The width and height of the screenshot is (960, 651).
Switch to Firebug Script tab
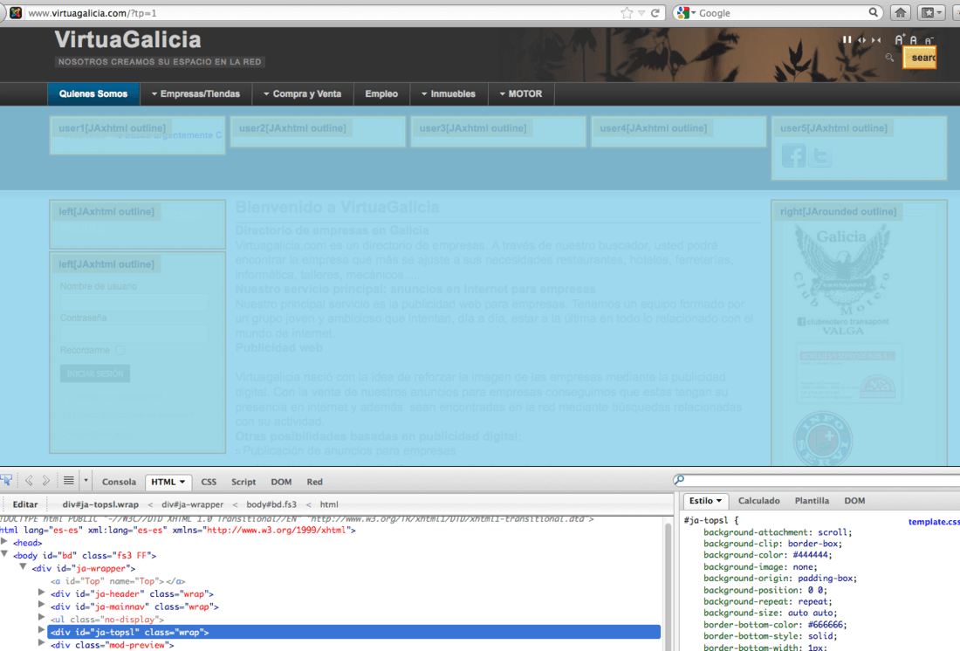click(x=243, y=482)
